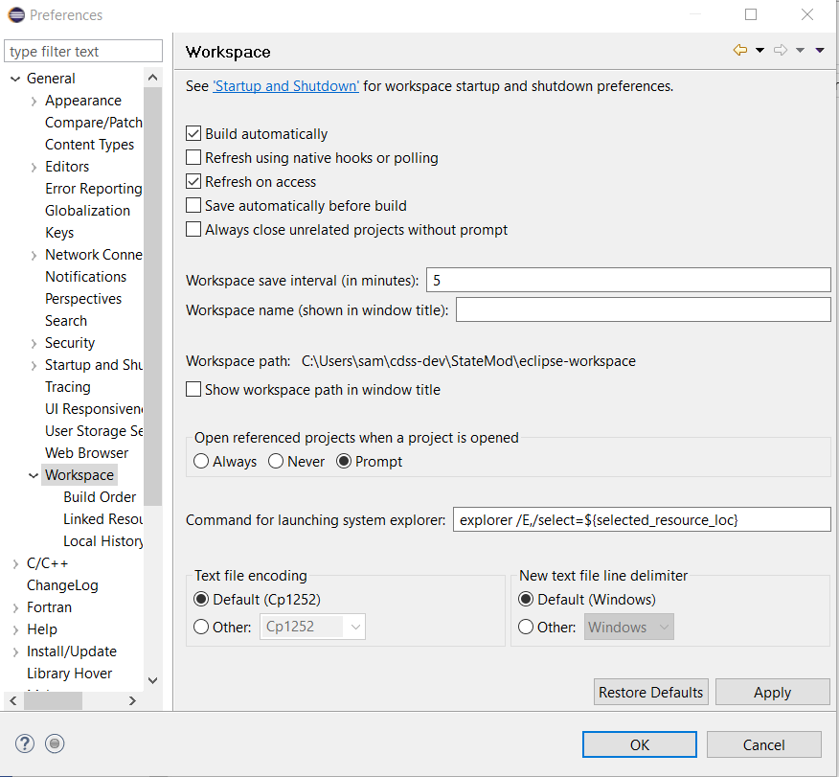
Task: Click the tree horizontal scrollbar right arrow
Action: click(x=132, y=701)
